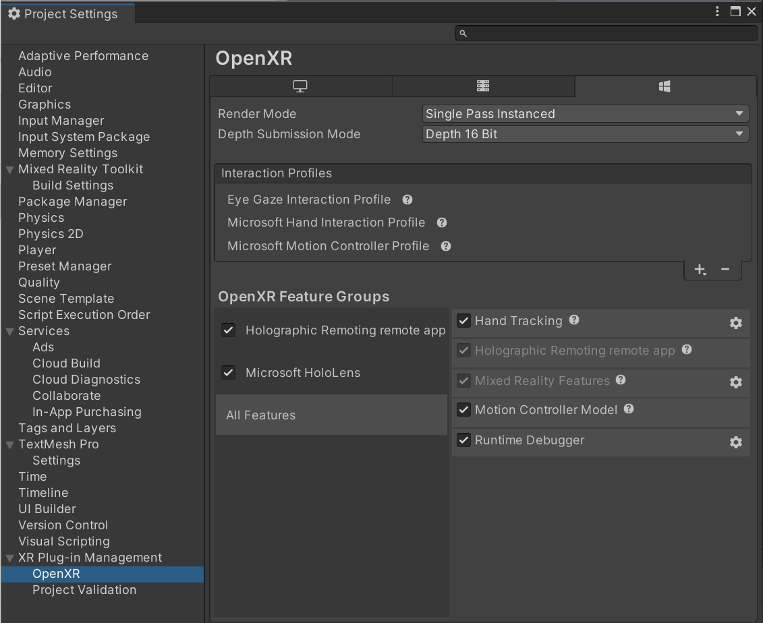Image resolution: width=763 pixels, height=623 pixels.
Task: Toggle Microsoft HoloLens feature group checkbox
Action: pyautogui.click(x=228, y=373)
